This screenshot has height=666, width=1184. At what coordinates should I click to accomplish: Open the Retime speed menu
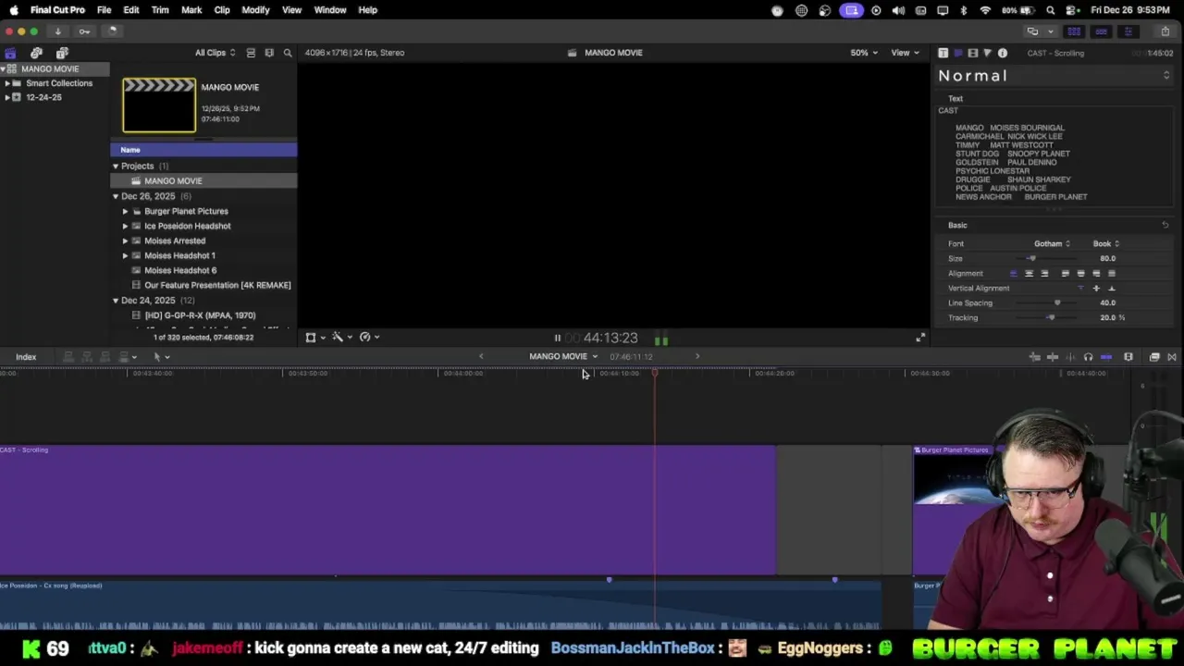click(369, 338)
